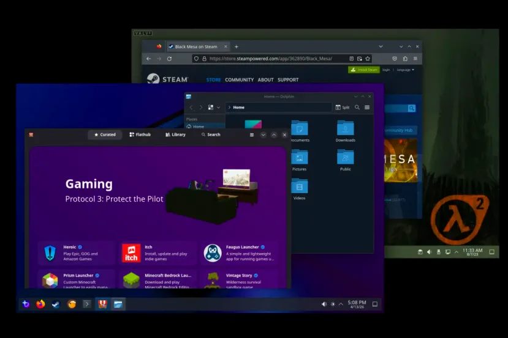Show desktop button beside 5:08 PM clock

click(375, 304)
